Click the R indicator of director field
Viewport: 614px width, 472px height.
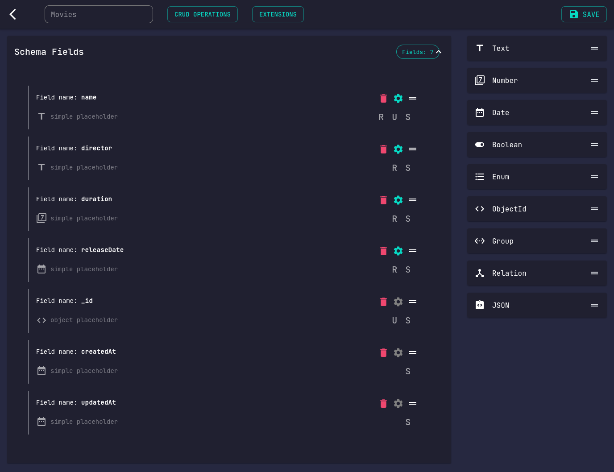(394, 168)
